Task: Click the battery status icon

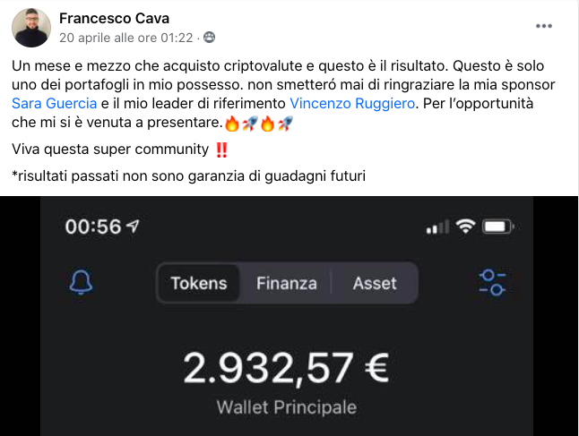Action: 498,227
